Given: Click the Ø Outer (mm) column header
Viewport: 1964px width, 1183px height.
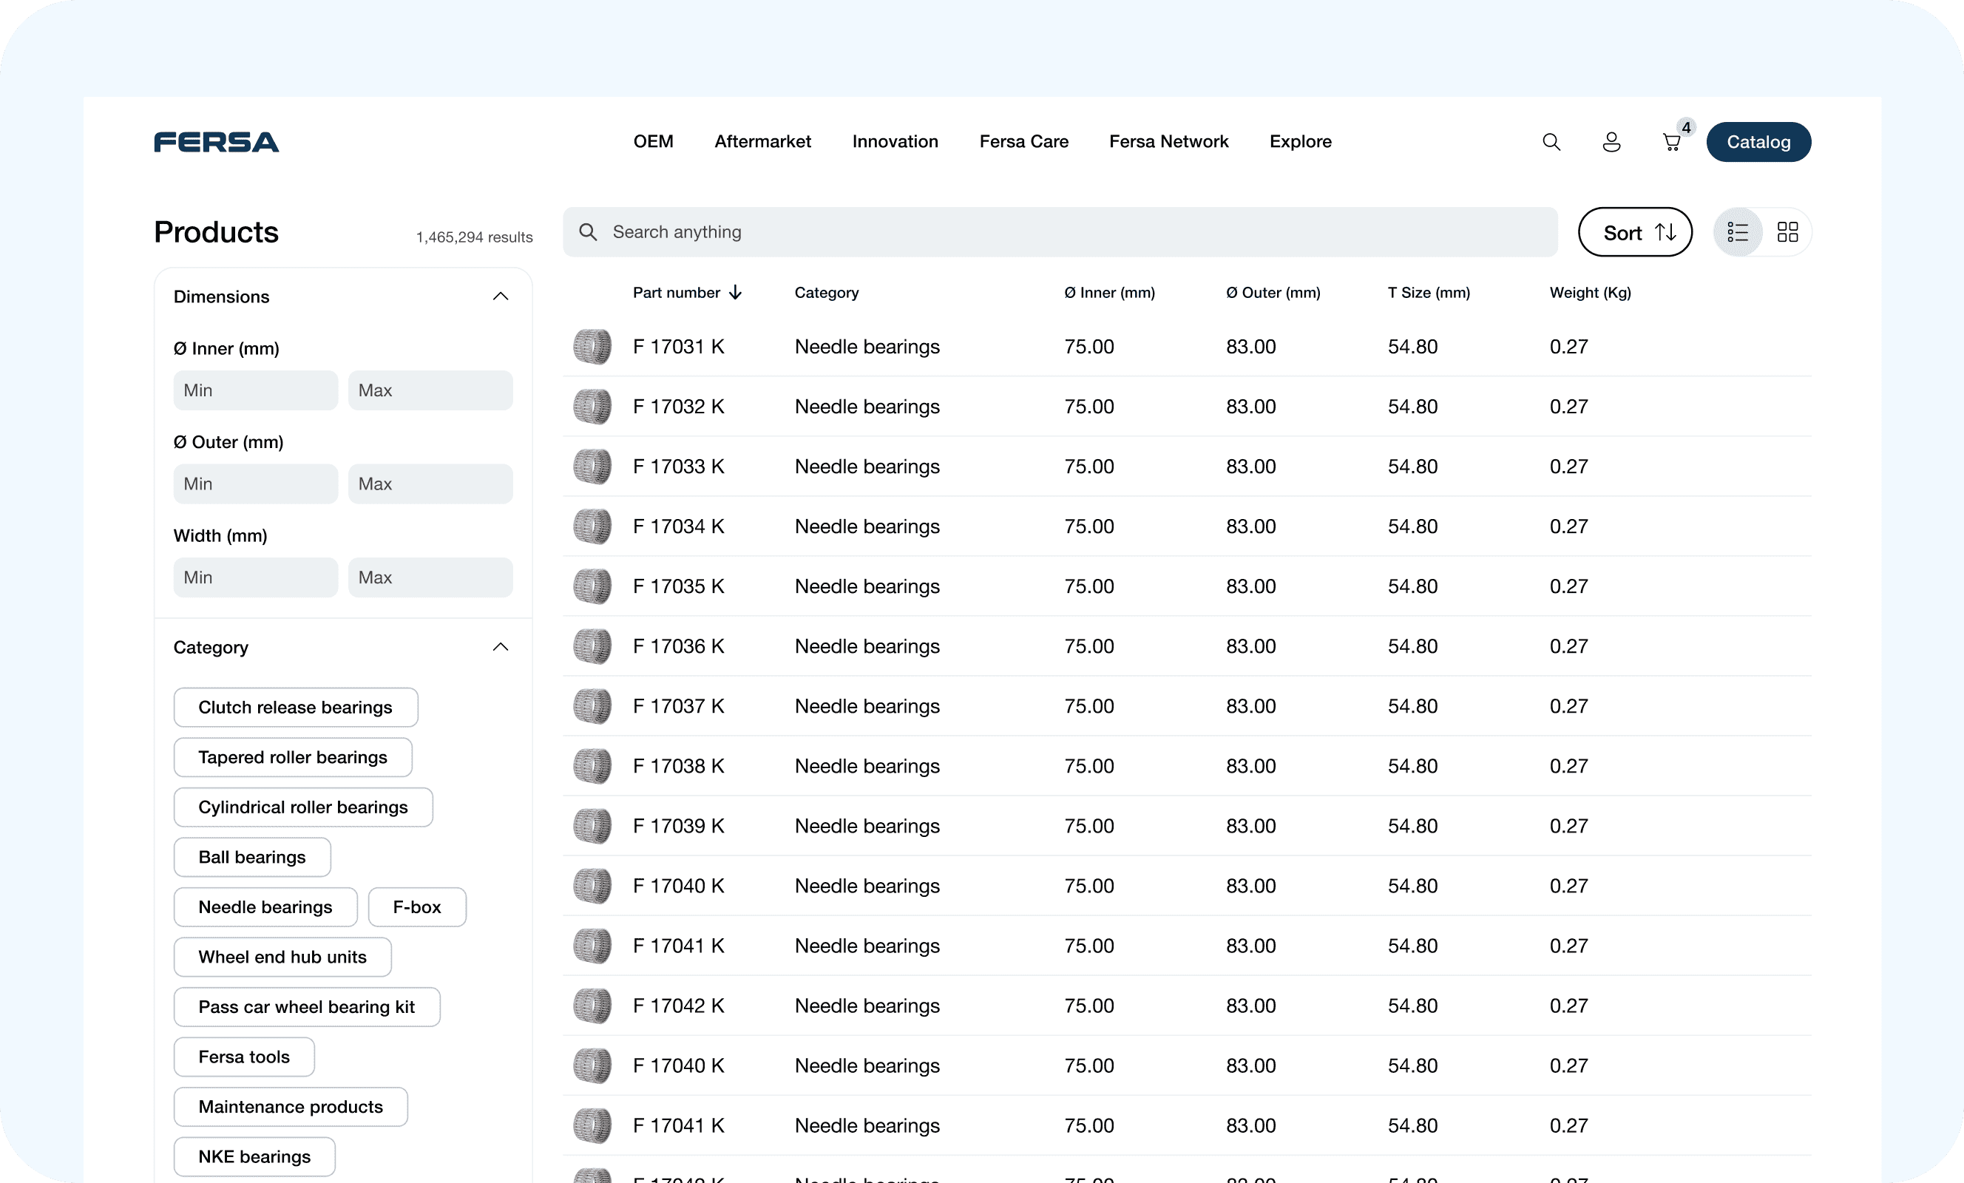Looking at the screenshot, I should (x=1273, y=293).
